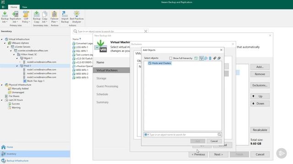Go to the Summary wizard step

103,102
